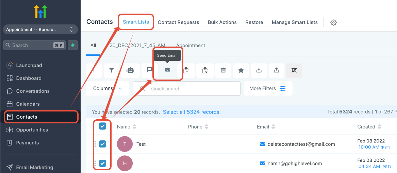The height and width of the screenshot is (173, 397).
Task: Expand the Columns dropdown
Action: pos(107,88)
